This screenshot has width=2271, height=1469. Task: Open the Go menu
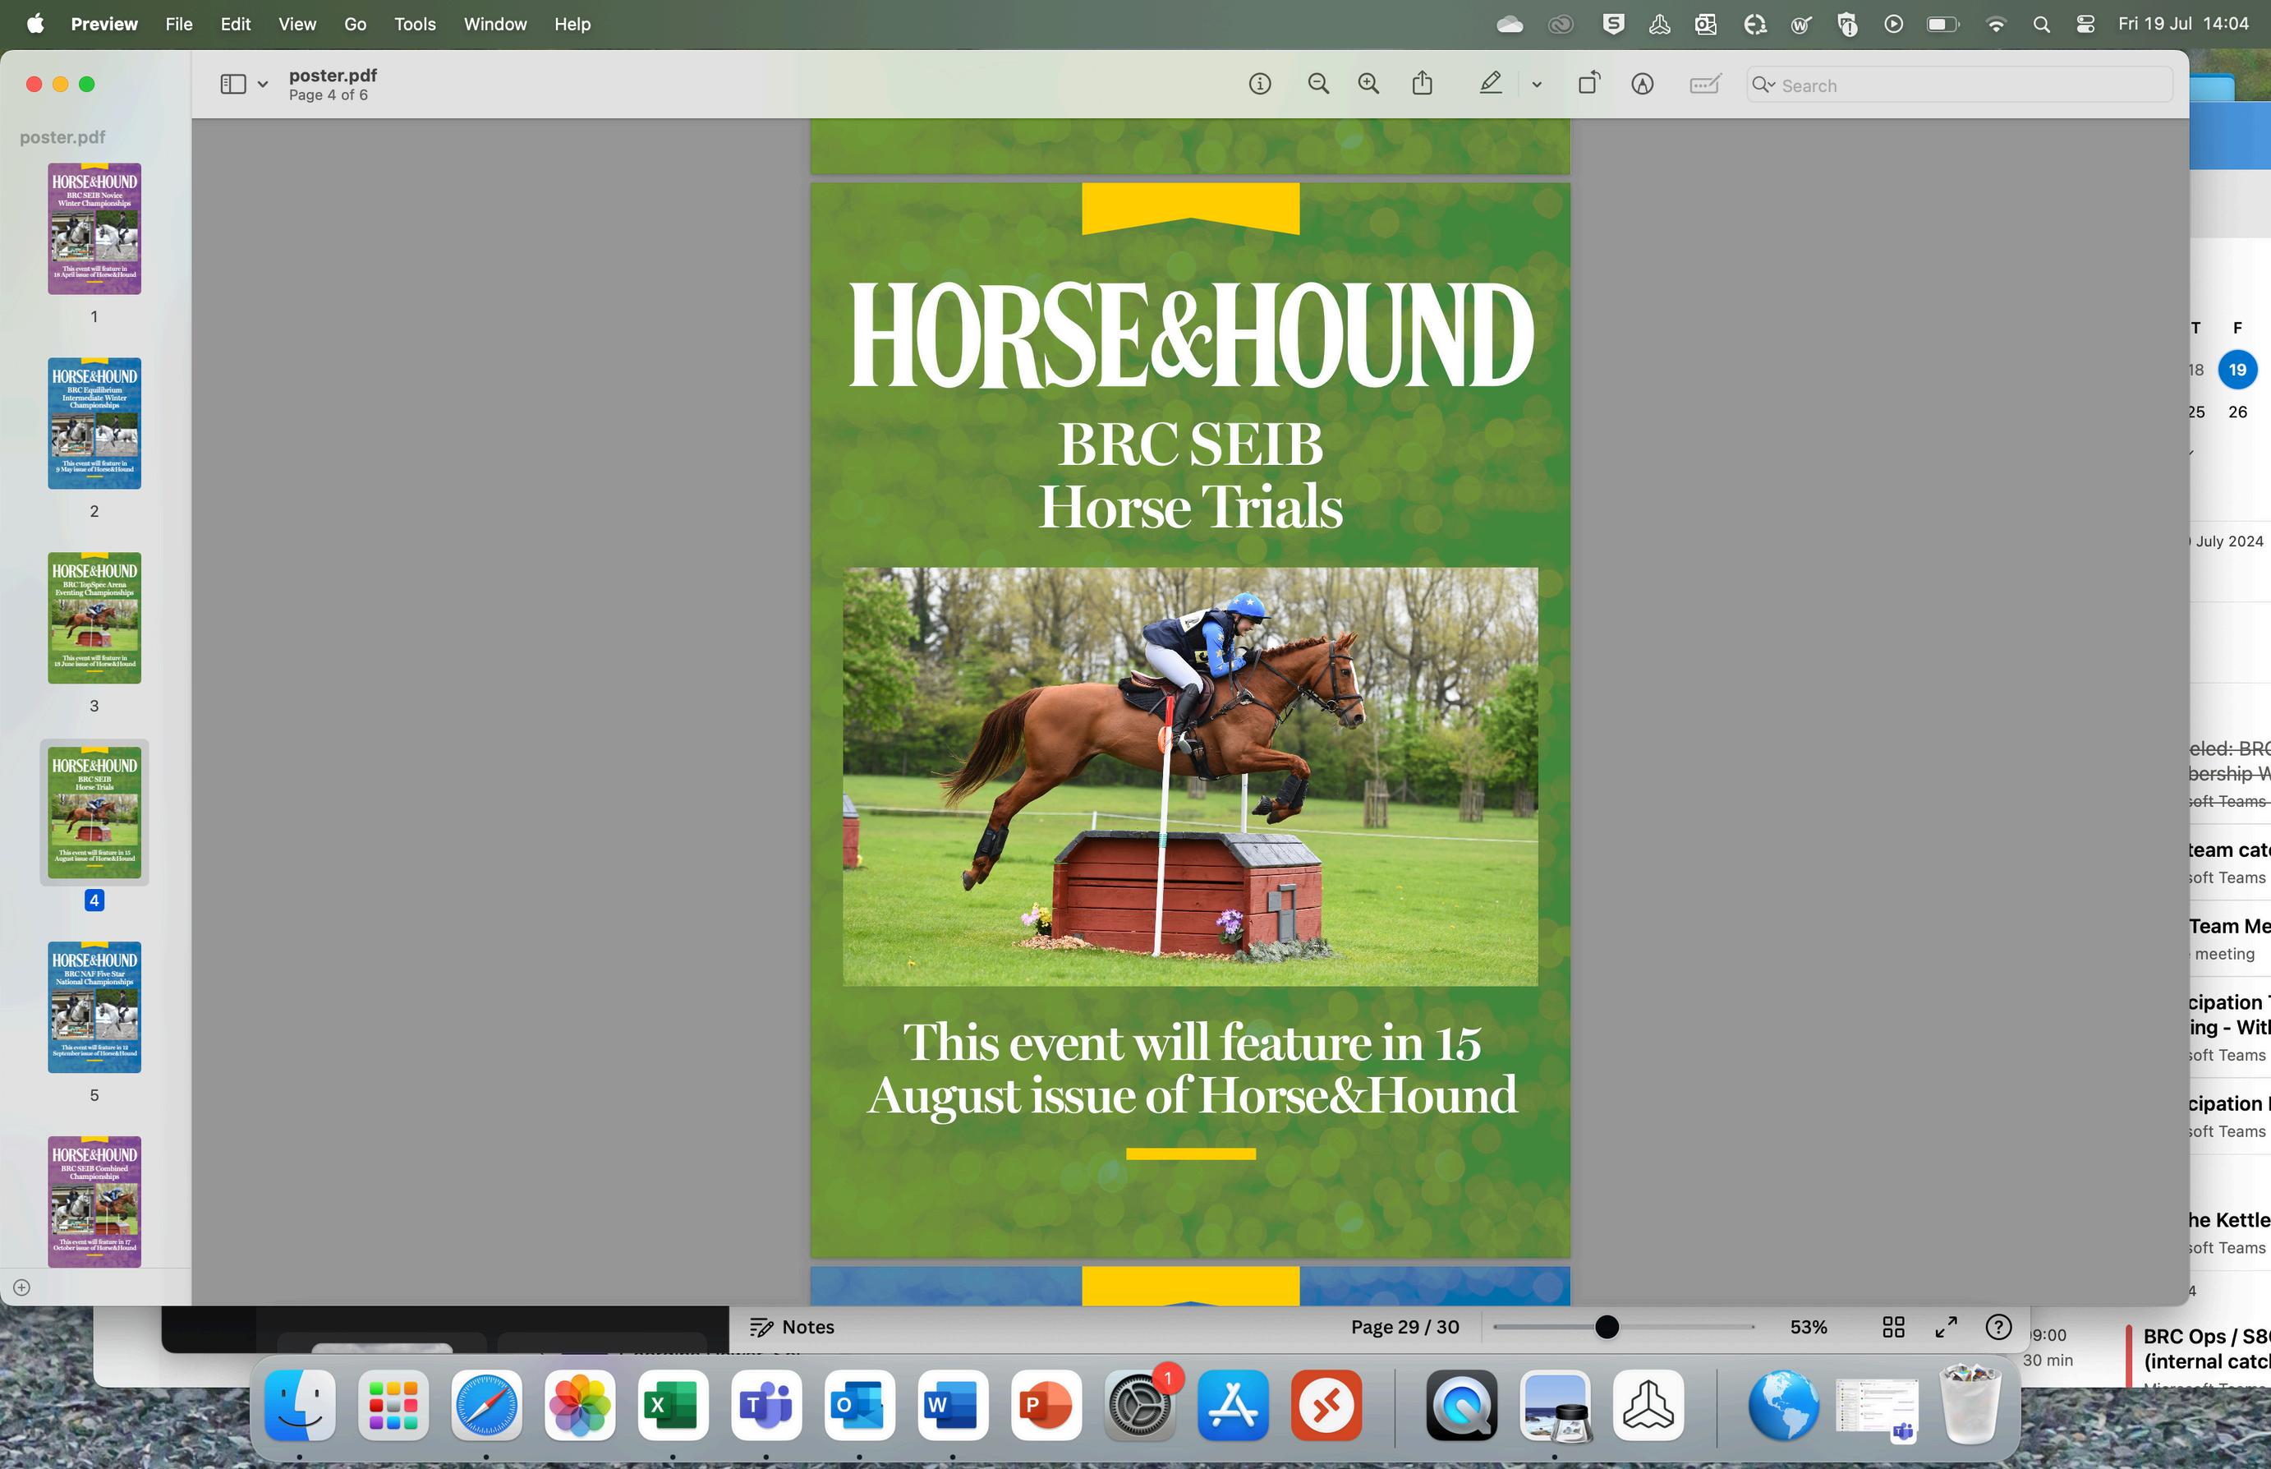tap(355, 24)
